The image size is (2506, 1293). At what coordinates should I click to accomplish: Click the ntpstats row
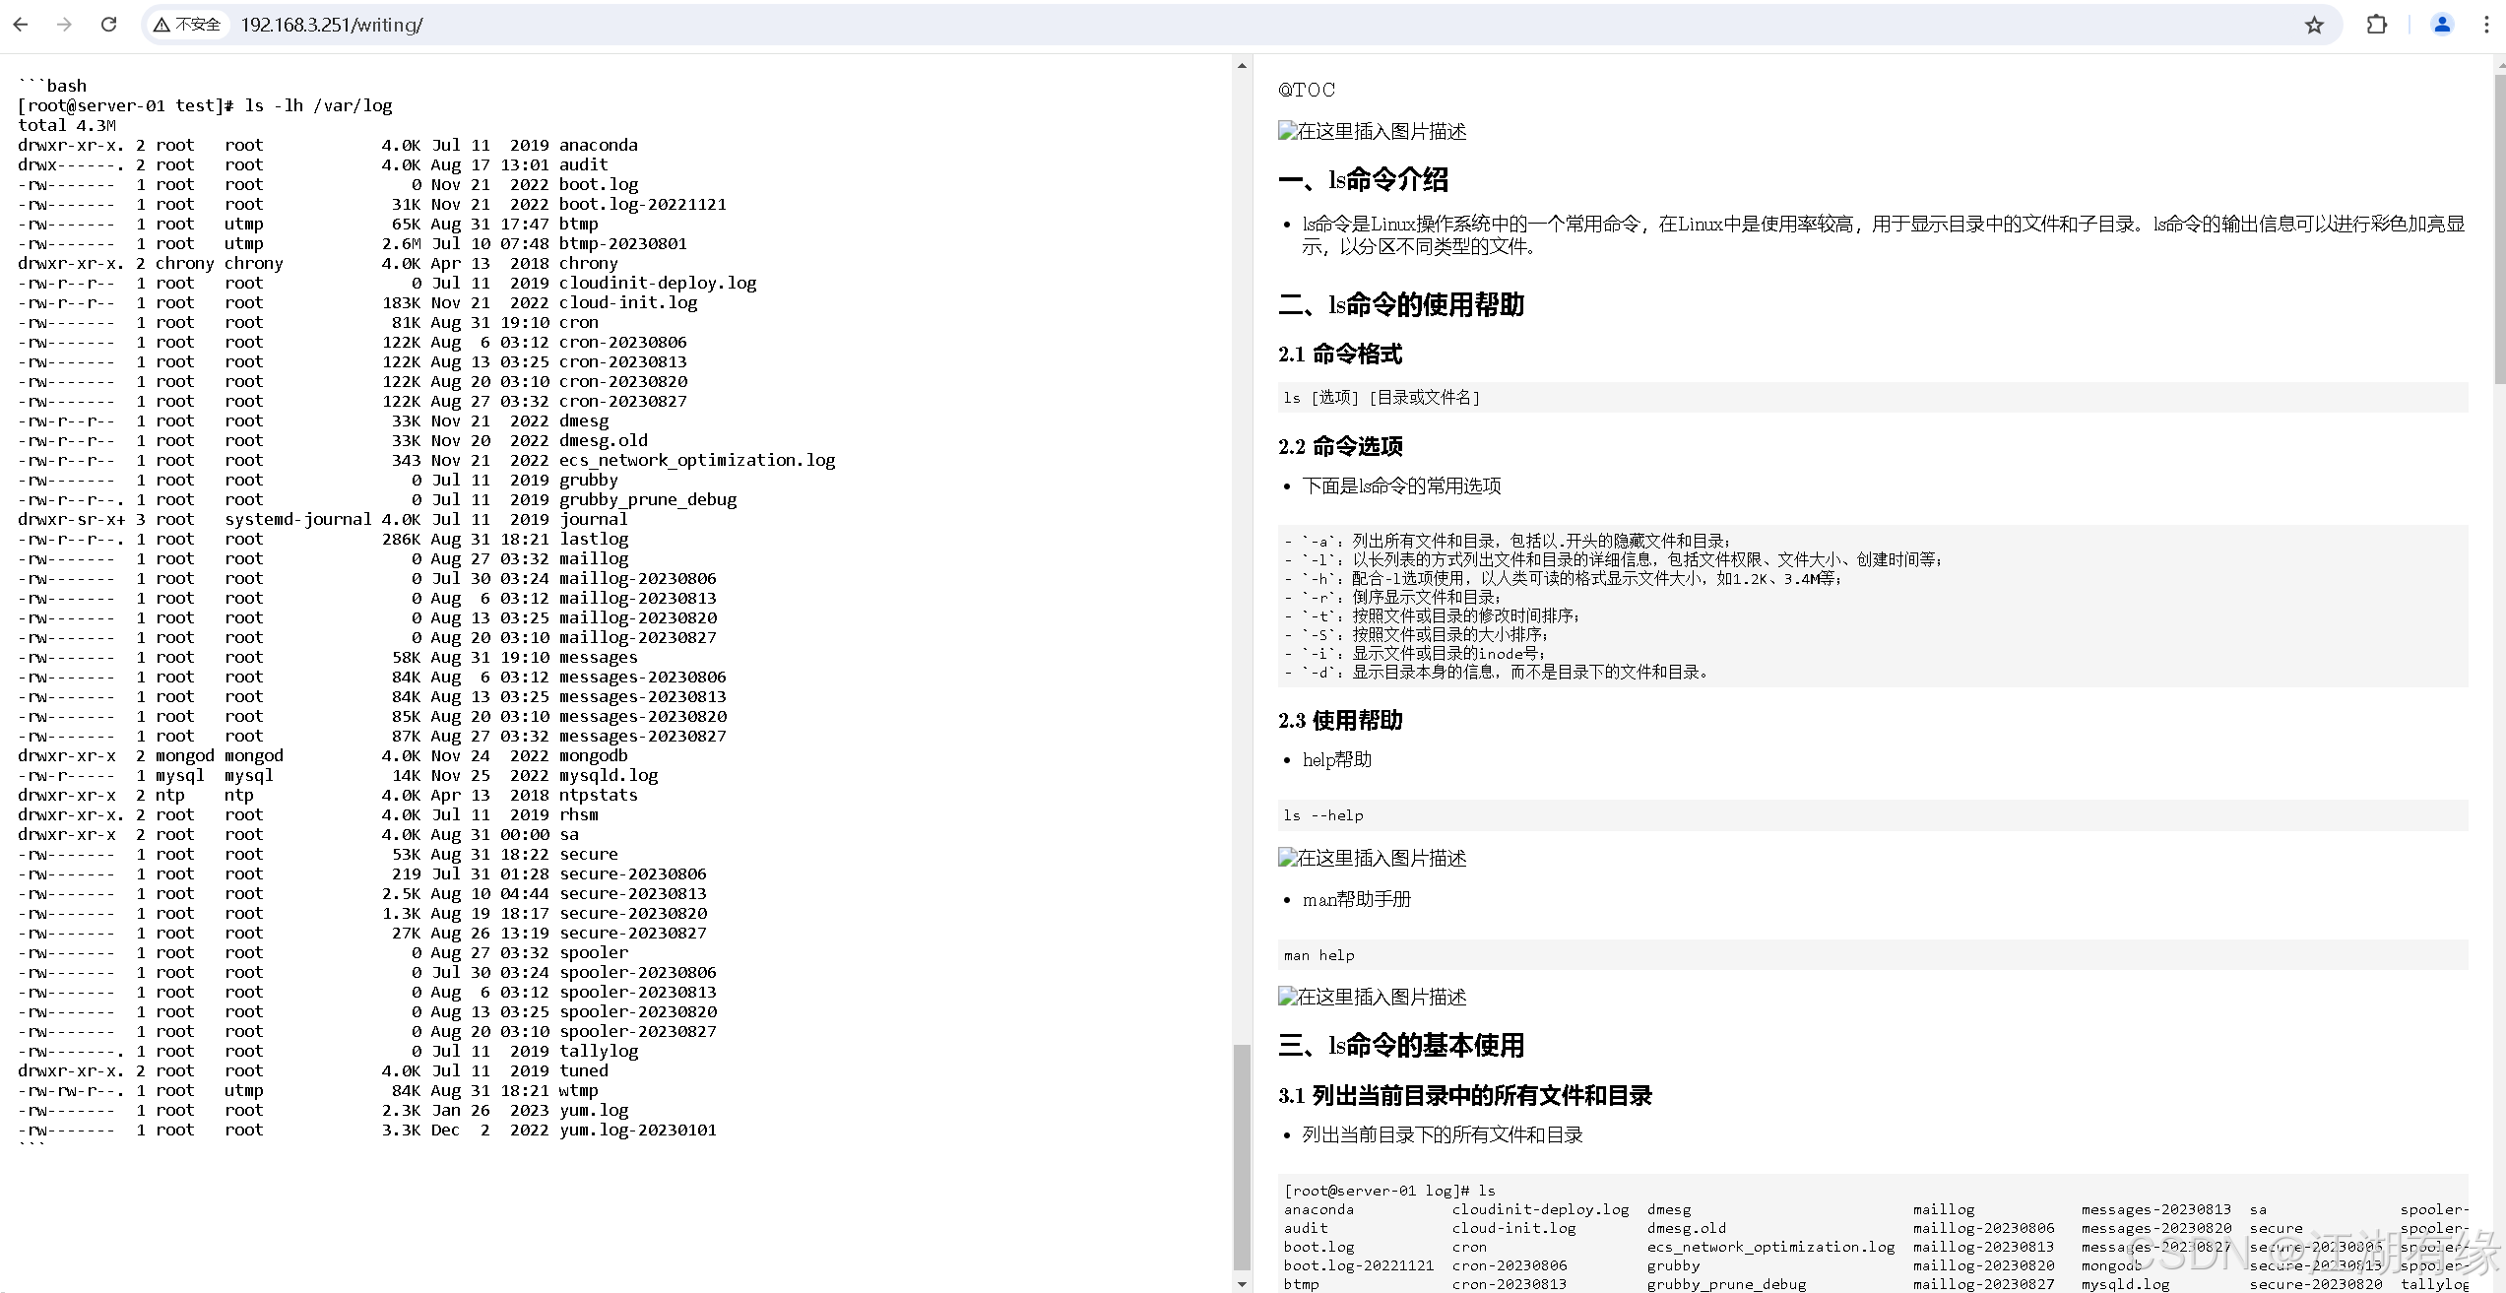pos(328,795)
